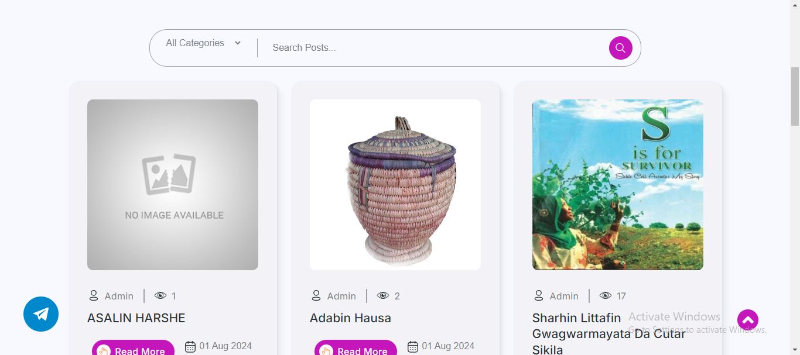This screenshot has height=355, width=800.
Task: Click the scroll-to-top arrow icon
Action: coord(747,320)
